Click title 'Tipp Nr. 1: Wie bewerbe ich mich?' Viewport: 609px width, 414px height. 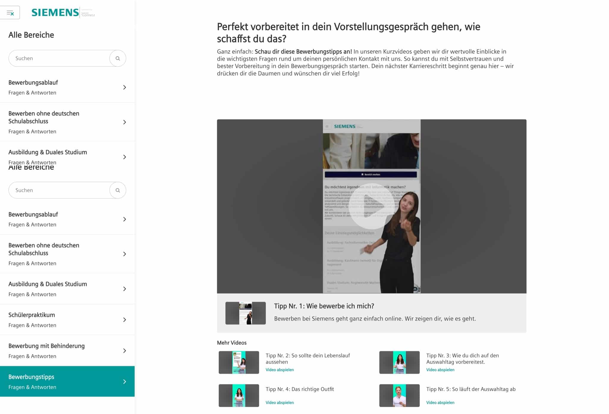[324, 306]
